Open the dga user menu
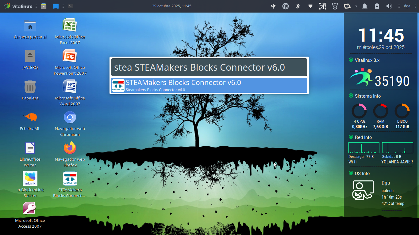The image size is (419, 235). [407, 6]
